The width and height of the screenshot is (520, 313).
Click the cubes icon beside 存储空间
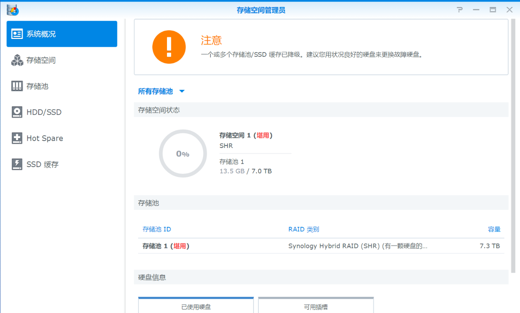tap(17, 60)
